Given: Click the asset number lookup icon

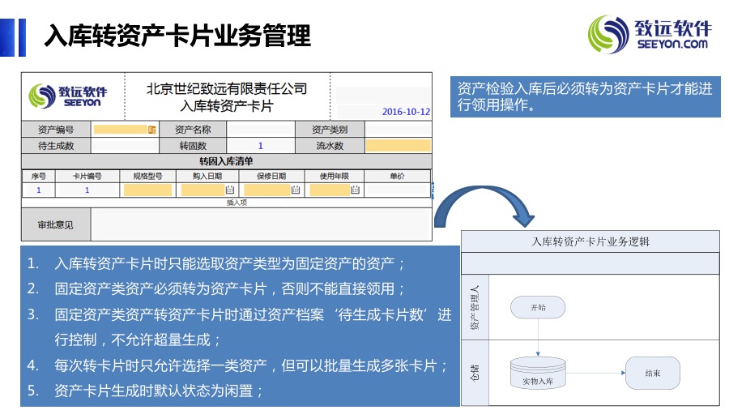Looking at the screenshot, I should pos(151,130).
